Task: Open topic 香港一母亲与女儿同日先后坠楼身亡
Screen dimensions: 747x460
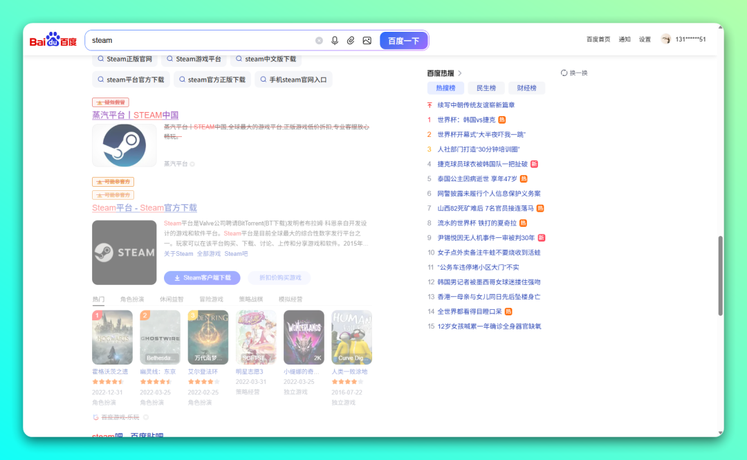Action: click(x=489, y=297)
